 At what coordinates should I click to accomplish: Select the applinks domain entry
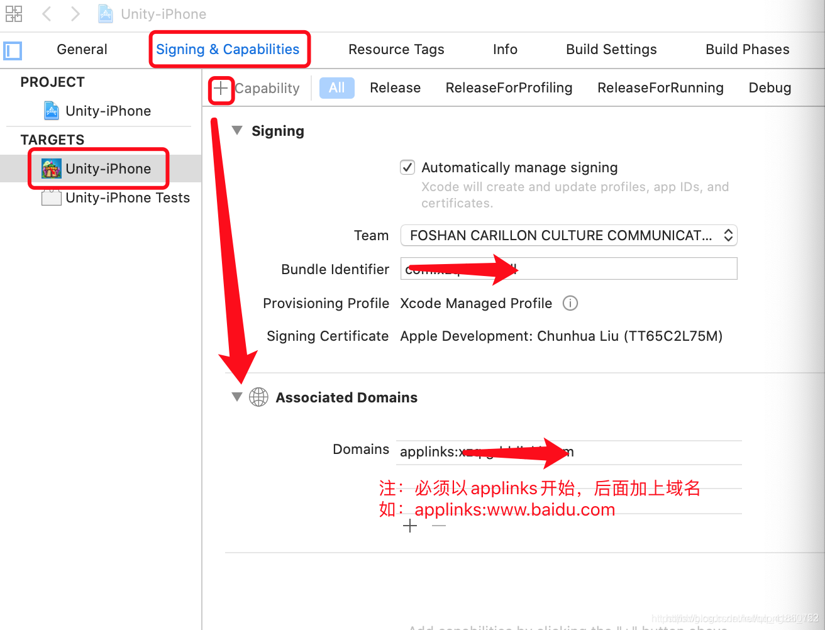tap(569, 452)
